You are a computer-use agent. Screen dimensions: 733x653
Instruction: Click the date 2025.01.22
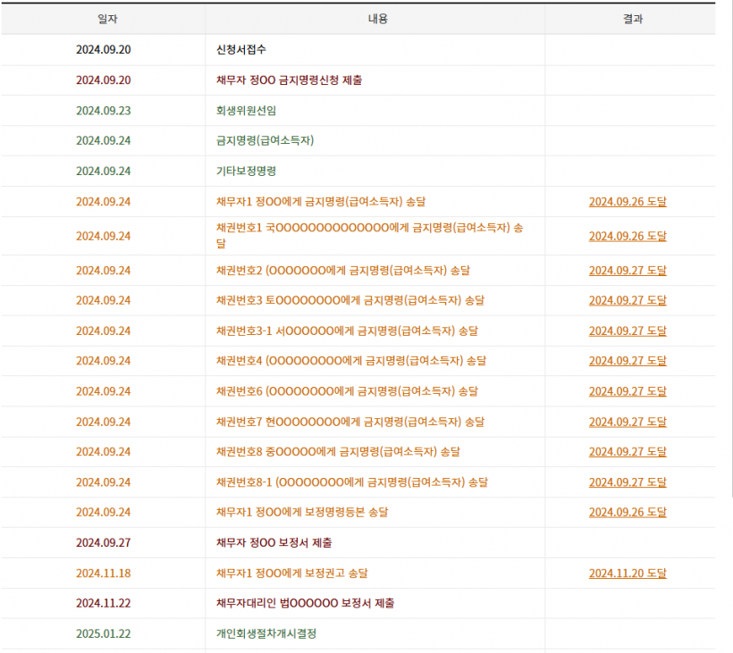coord(104,634)
